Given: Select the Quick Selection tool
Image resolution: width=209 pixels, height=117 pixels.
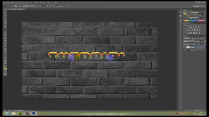Looking at the screenshot, I should click(5, 19).
